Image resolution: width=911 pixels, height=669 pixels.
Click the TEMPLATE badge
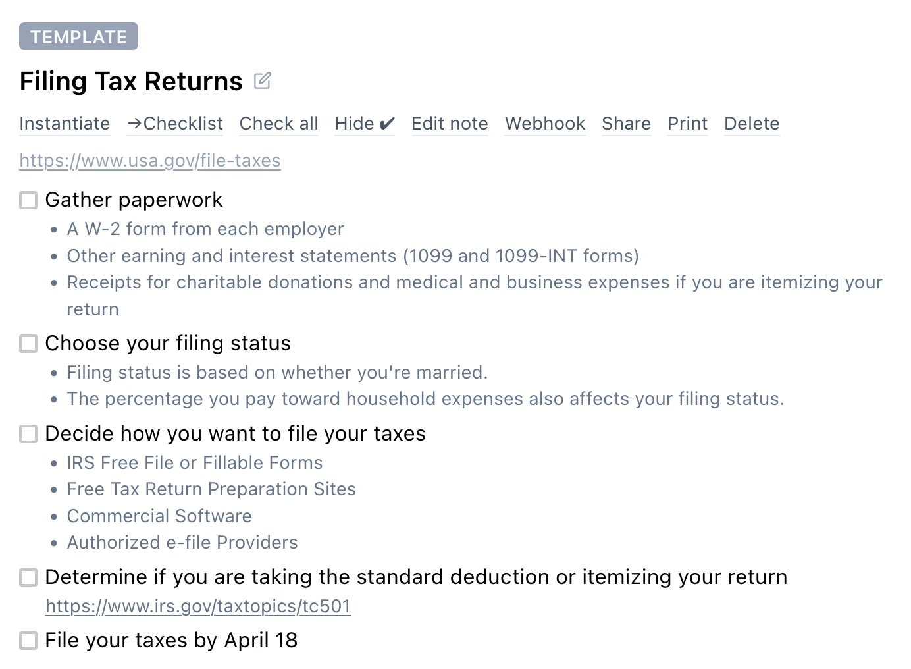[78, 36]
